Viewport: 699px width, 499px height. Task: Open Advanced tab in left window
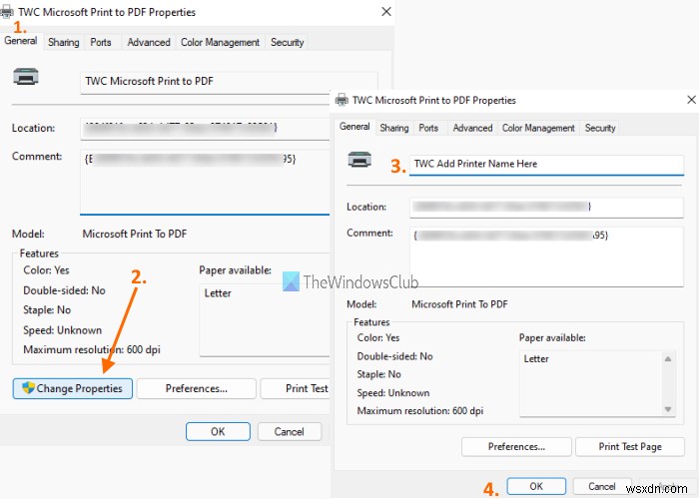coord(149,42)
